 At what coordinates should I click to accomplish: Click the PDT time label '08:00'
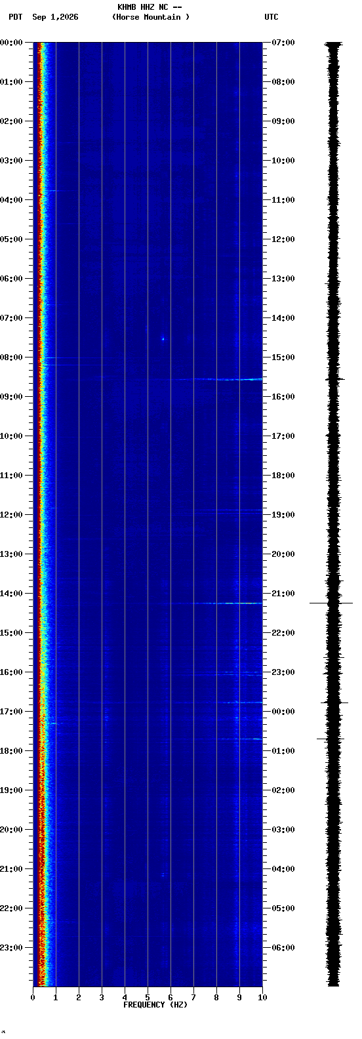pyautogui.click(x=11, y=357)
